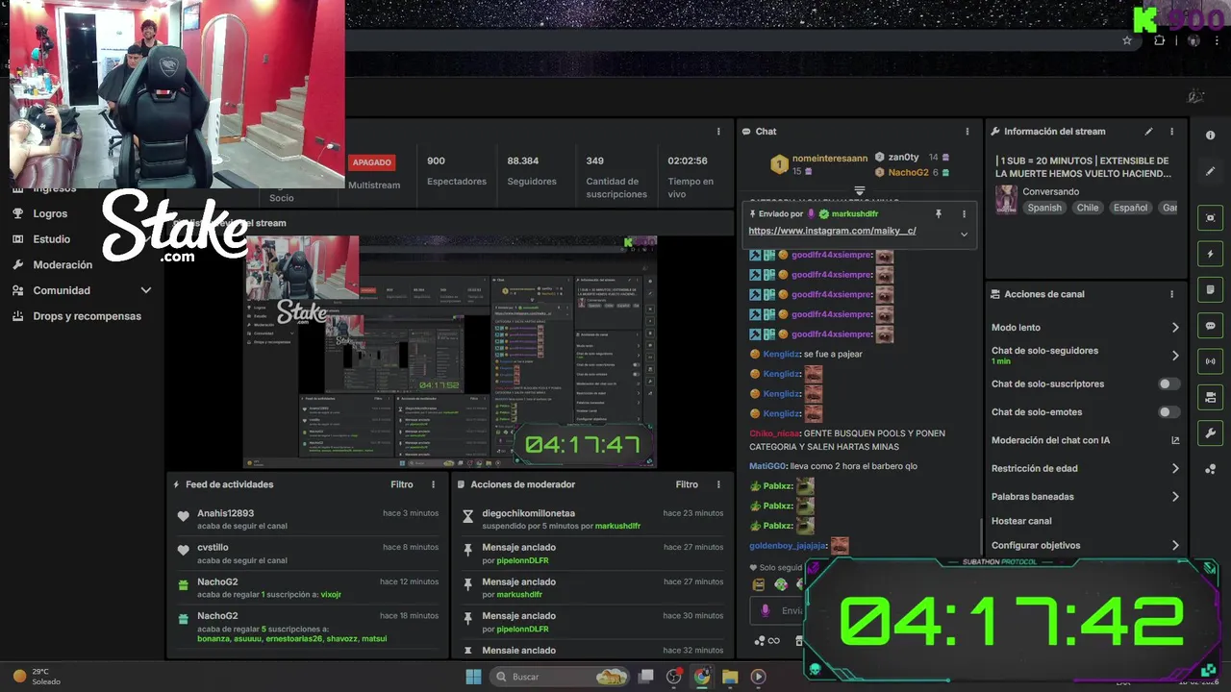Expand Configurar objetivos options
Image resolution: width=1231 pixels, height=692 pixels.
(1174, 545)
